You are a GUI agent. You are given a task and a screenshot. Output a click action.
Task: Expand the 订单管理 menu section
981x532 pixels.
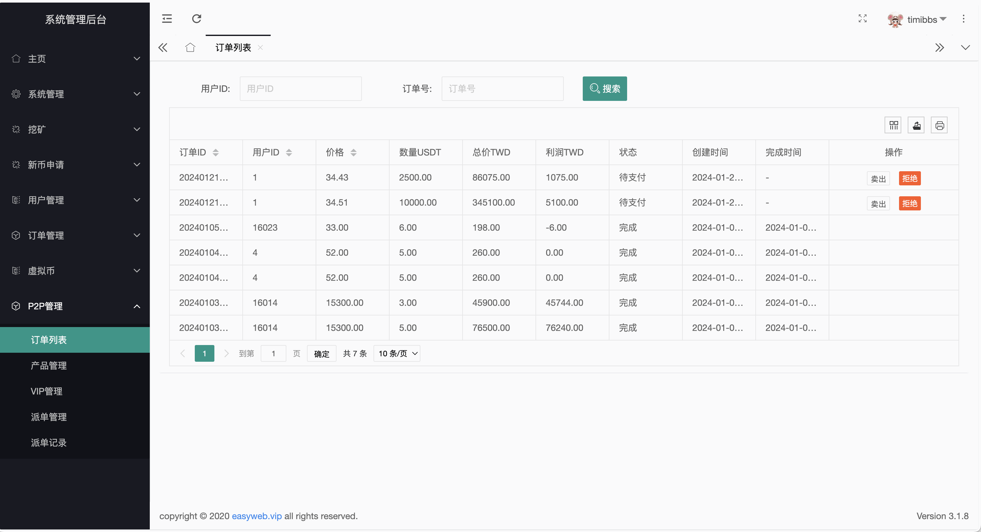click(x=75, y=235)
